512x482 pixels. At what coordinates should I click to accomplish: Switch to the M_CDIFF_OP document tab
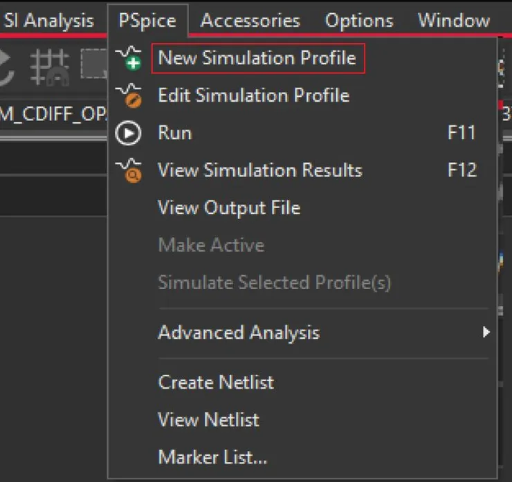53,114
